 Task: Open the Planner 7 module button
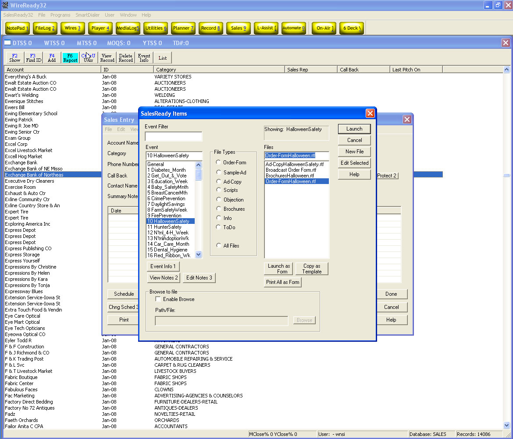pos(183,28)
